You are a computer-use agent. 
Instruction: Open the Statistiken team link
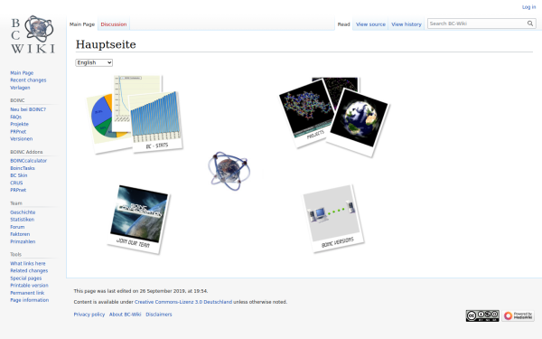point(22,220)
